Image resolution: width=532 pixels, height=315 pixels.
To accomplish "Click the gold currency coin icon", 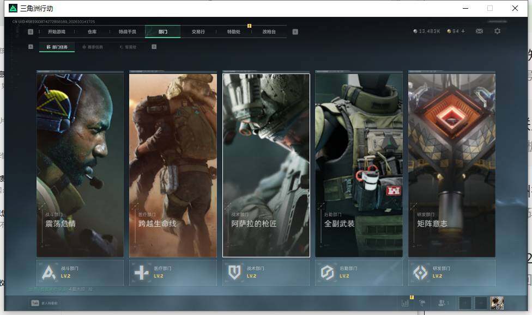I will pos(449,31).
